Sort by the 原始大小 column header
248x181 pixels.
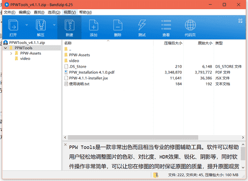coord(205,43)
